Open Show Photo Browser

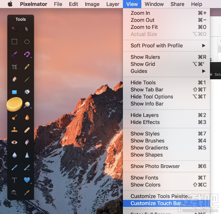[x=166, y=166]
